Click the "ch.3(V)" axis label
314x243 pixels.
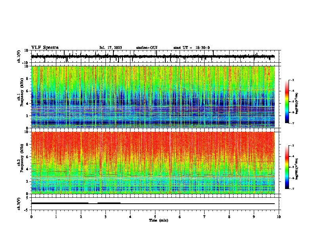coord(19,204)
